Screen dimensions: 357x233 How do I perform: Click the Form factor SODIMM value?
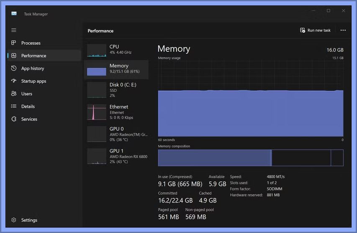[275, 189]
